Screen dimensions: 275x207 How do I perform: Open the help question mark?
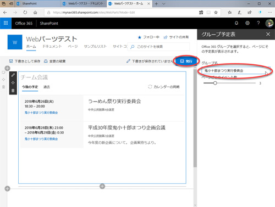[x=258, y=23]
